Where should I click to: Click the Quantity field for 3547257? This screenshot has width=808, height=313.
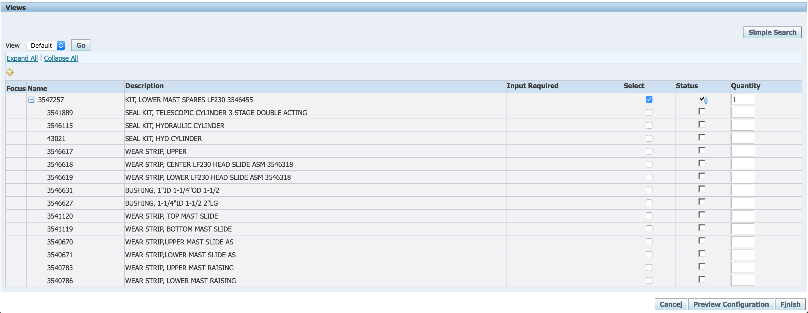pos(742,99)
